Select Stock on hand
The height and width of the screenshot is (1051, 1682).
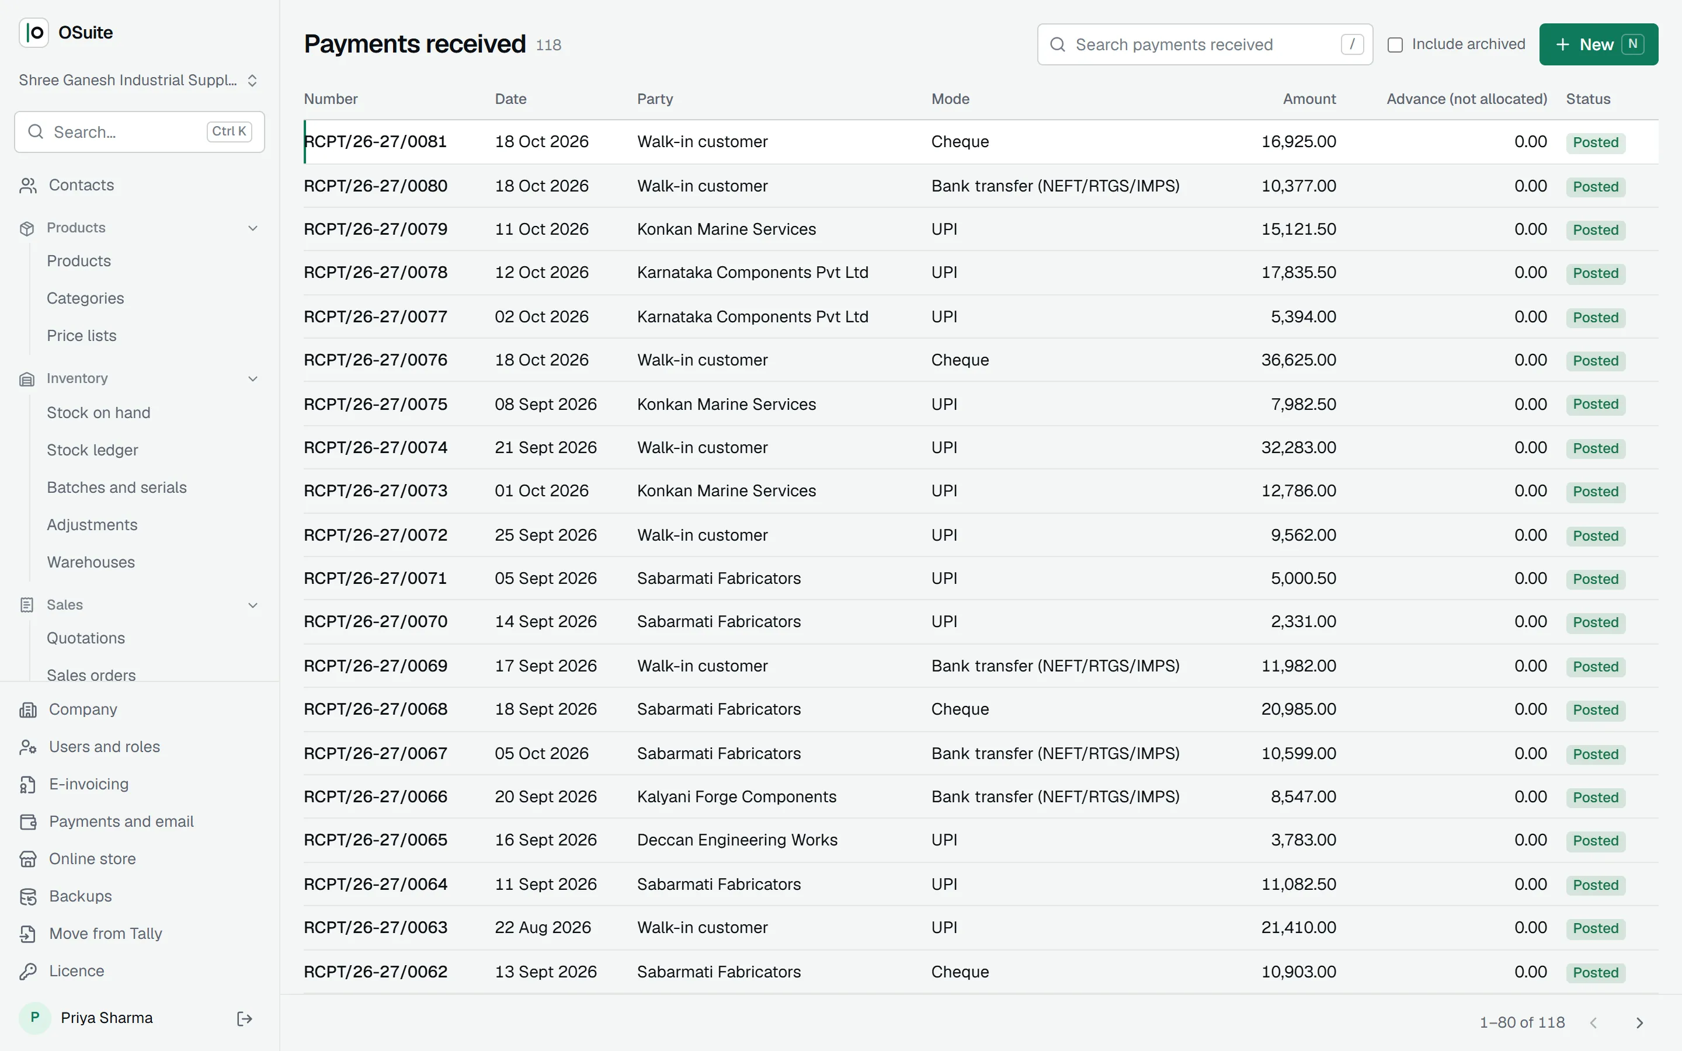pos(98,413)
